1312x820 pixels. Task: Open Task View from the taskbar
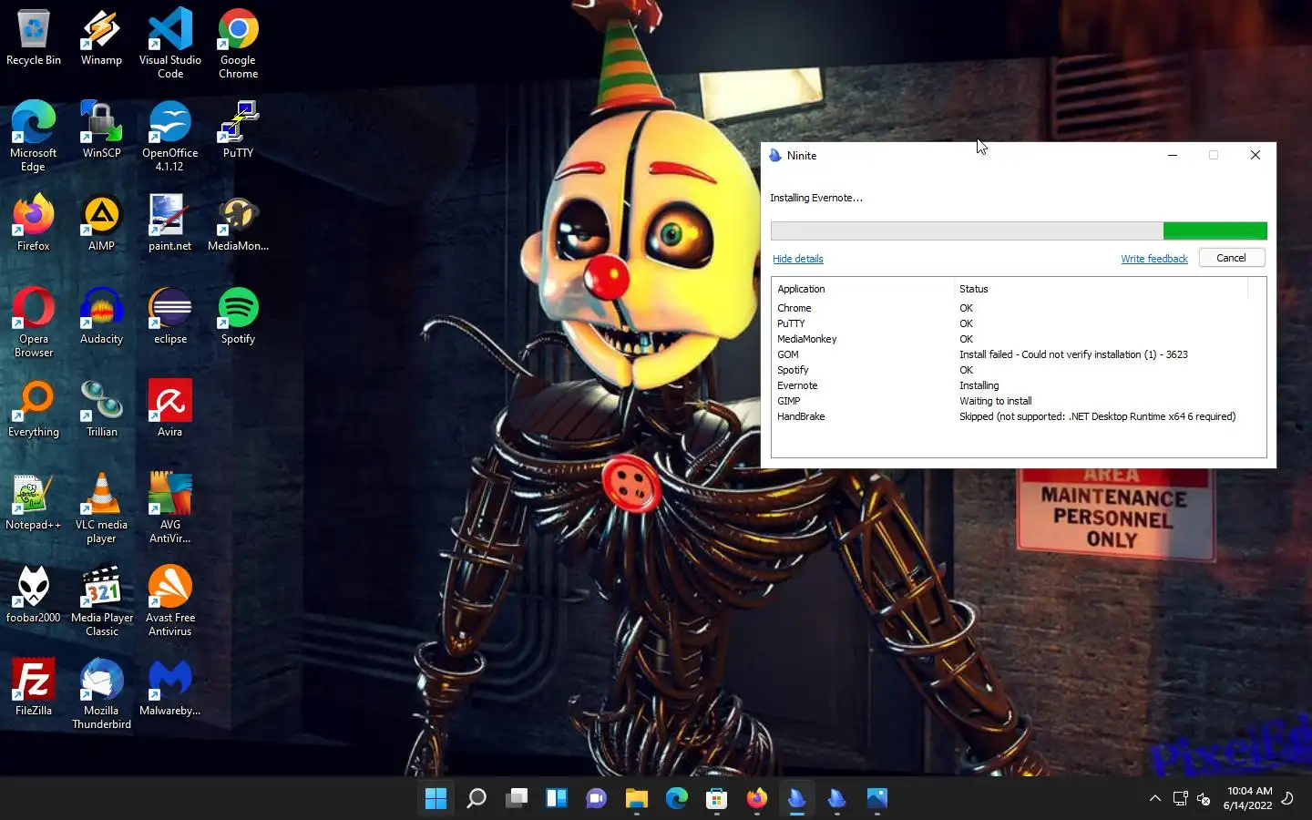point(517,799)
